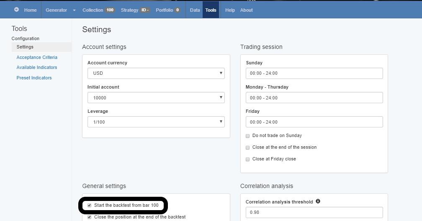Open the Help menu

point(230,10)
